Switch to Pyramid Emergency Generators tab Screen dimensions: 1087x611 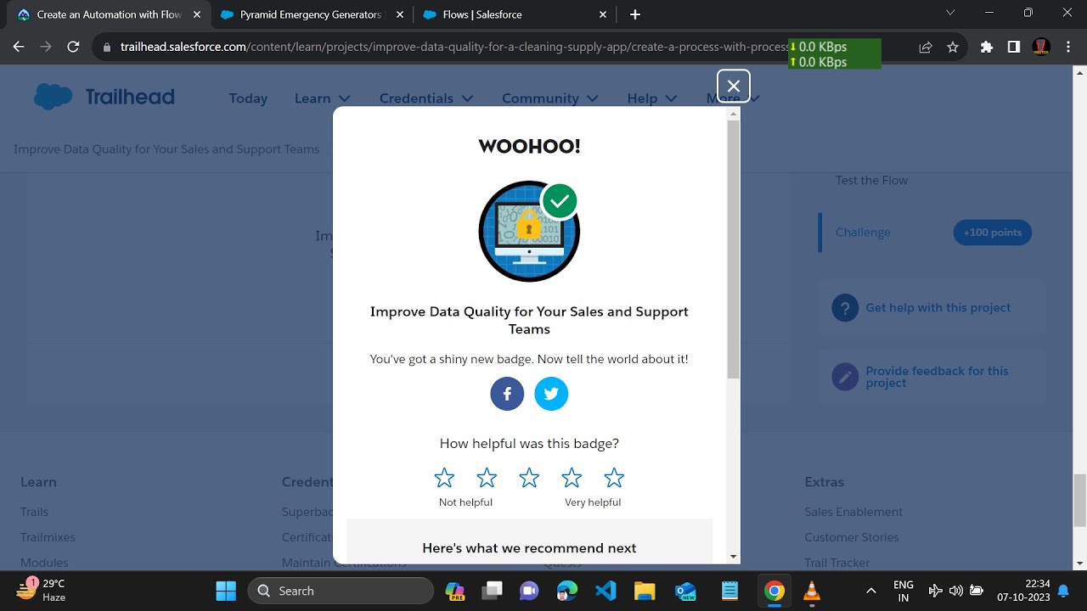[311, 14]
